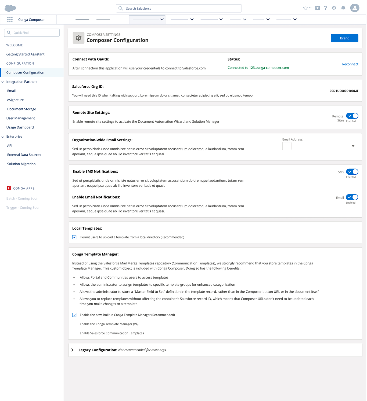Open the Email Address dropdown arrow

353,146
